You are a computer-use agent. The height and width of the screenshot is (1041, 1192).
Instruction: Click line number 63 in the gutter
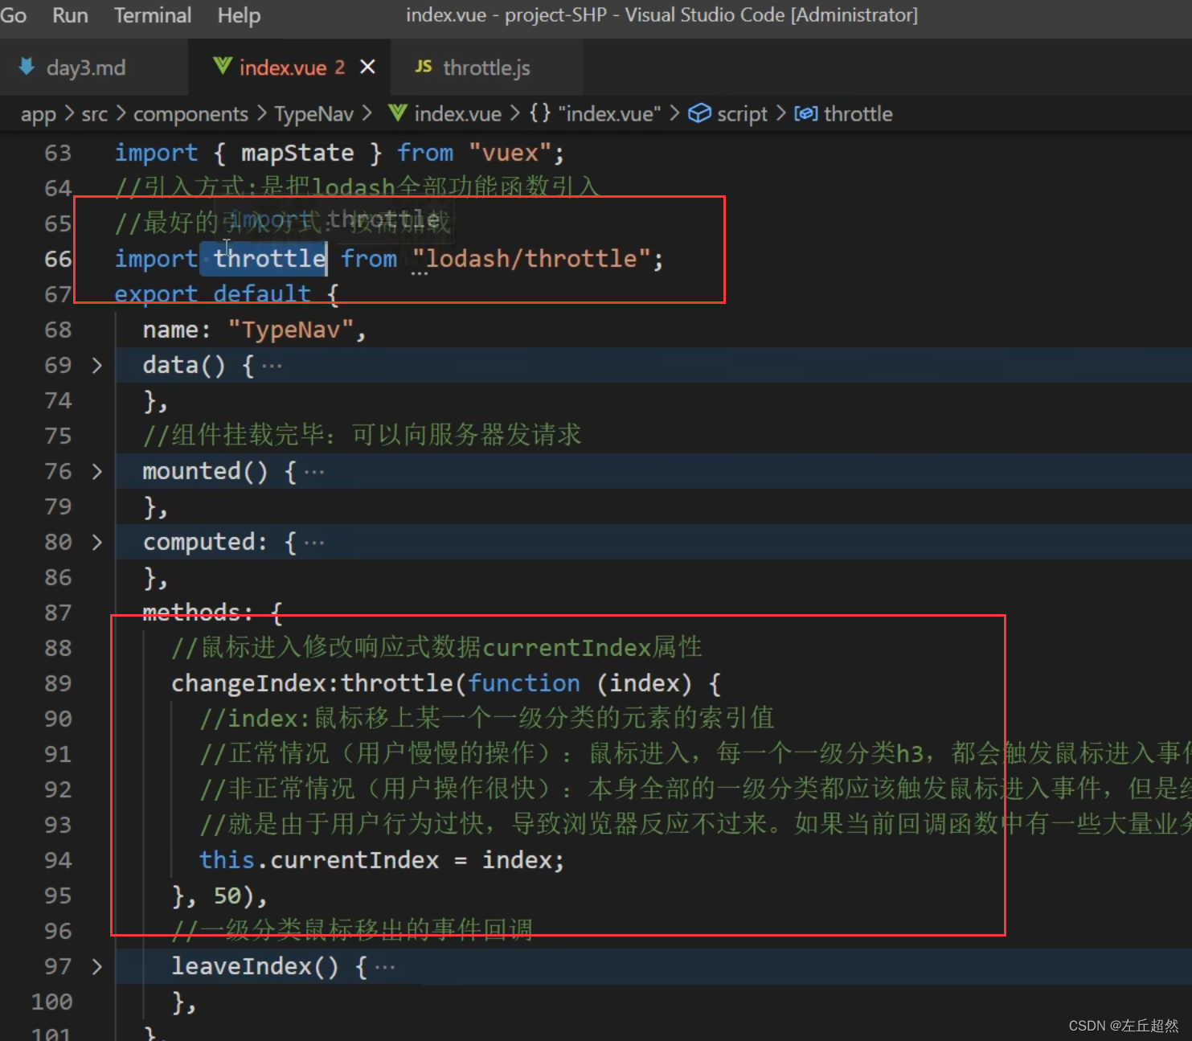58,154
